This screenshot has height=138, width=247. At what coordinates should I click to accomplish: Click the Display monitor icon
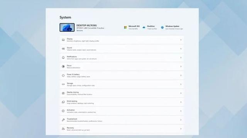63,40
